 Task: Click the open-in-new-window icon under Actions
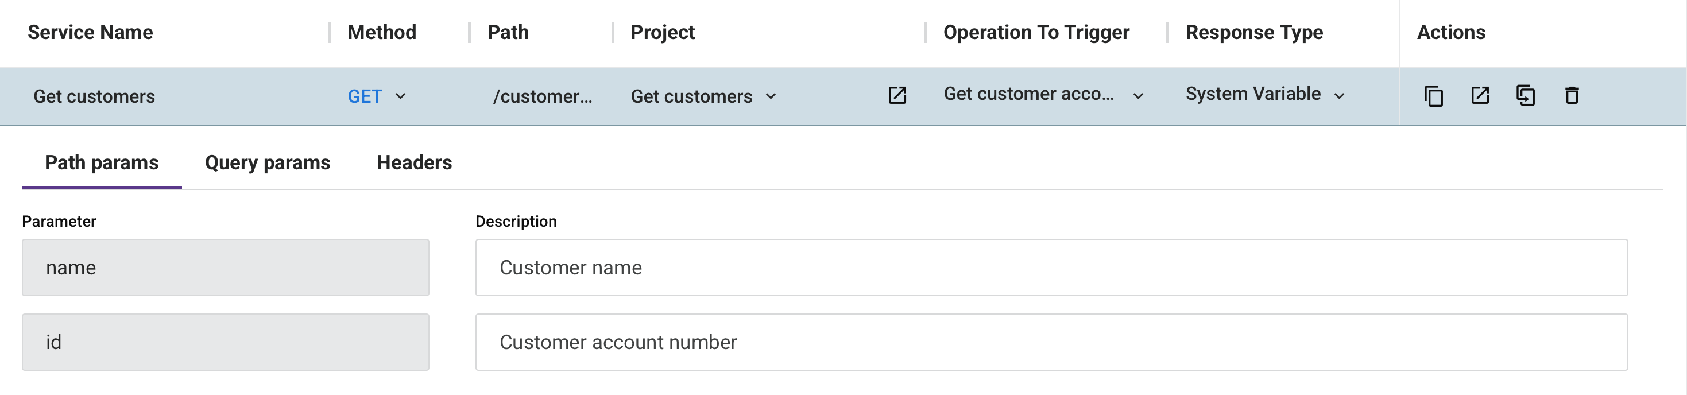[1480, 96]
